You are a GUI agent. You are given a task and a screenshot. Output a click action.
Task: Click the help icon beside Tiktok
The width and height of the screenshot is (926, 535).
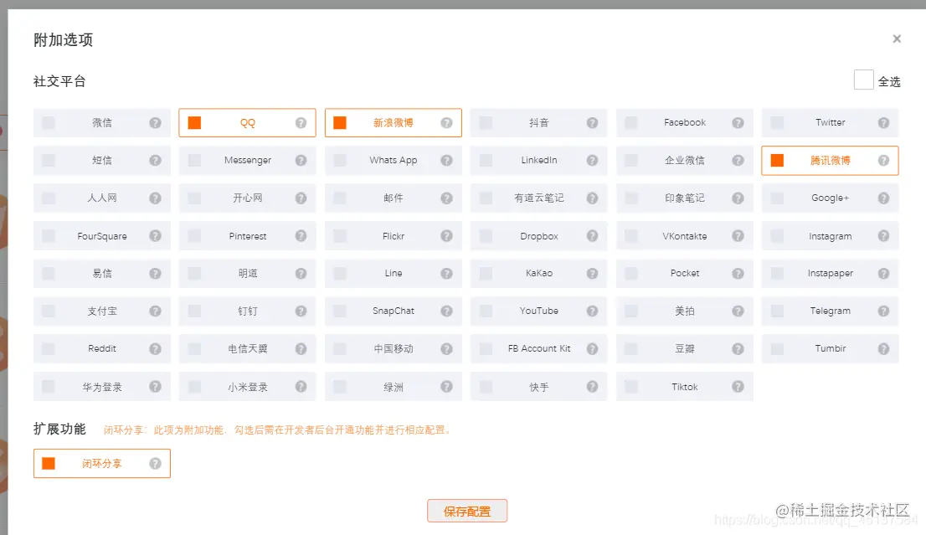[738, 386]
